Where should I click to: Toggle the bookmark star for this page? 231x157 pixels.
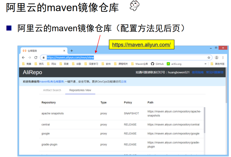[x=209, y=57]
